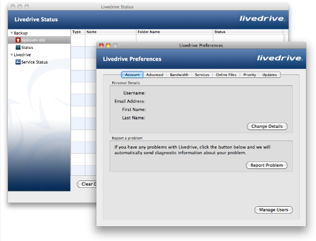Collapse the Livedrive tree group
This screenshot has width=316, height=241.
(x=12, y=55)
